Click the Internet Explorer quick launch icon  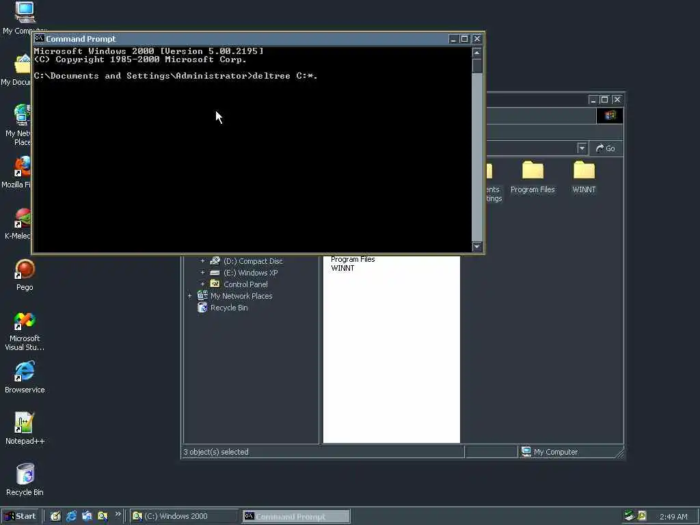coord(71,516)
